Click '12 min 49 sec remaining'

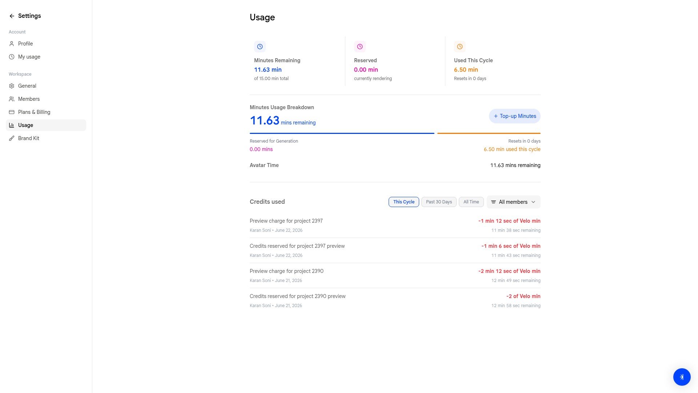pos(516,281)
